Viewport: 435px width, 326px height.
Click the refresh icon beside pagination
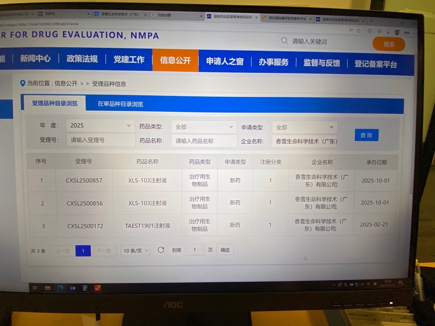161,250
